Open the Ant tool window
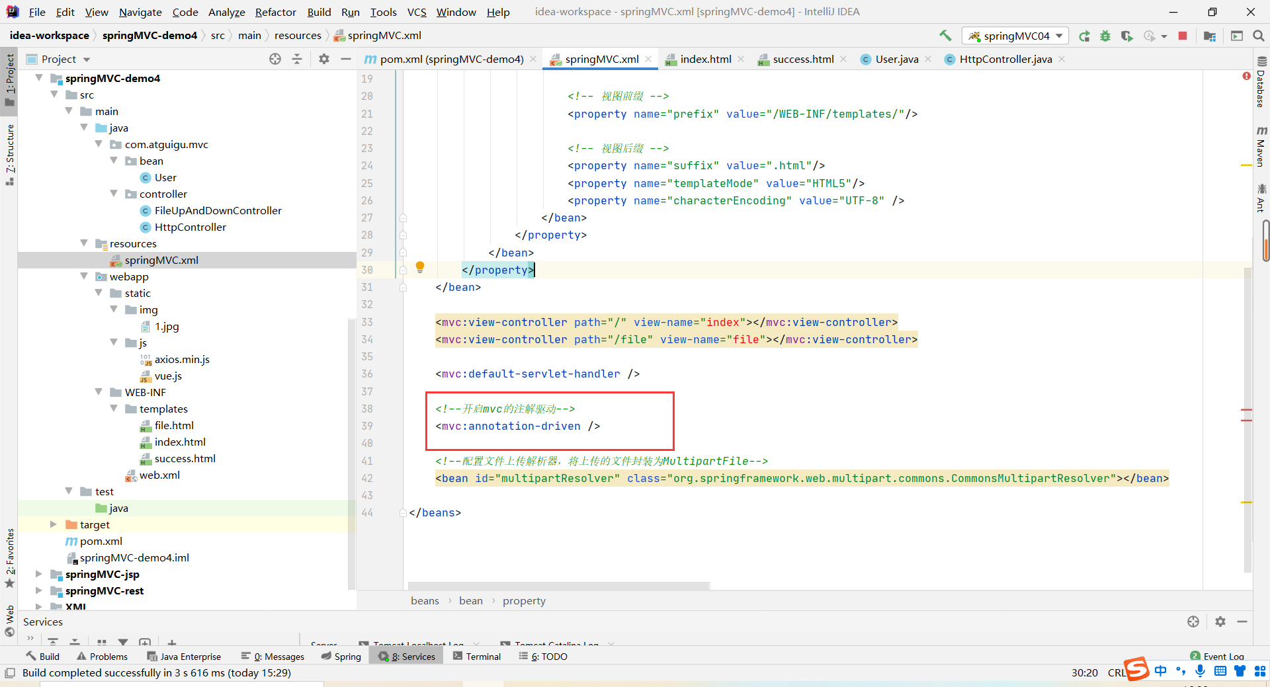 click(1261, 198)
